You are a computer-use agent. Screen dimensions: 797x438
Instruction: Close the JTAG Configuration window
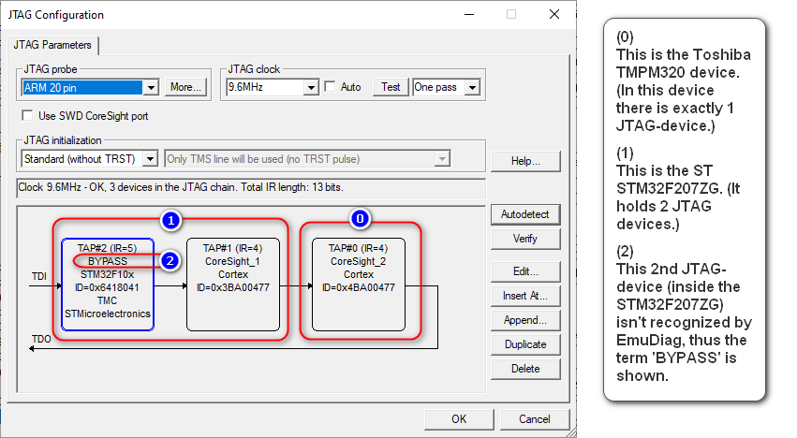point(554,14)
